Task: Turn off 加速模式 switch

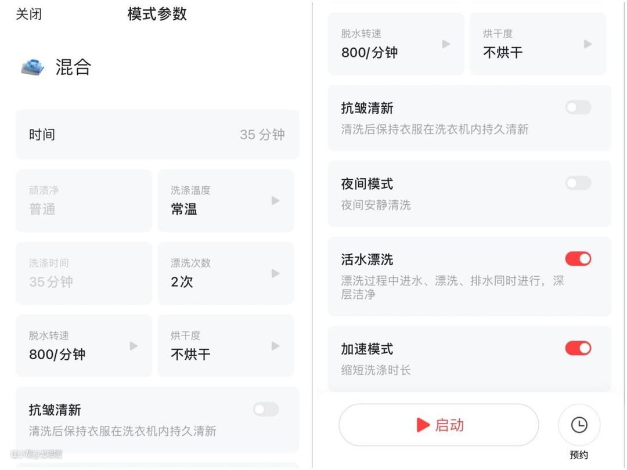Action: (x=578, y=348)
